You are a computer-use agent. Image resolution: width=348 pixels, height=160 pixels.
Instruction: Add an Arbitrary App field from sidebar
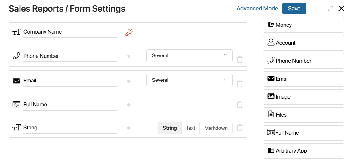(x=303, y=151)
